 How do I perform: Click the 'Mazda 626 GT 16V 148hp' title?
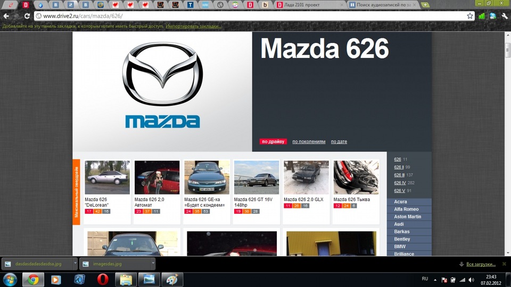(x=253, y=202)
